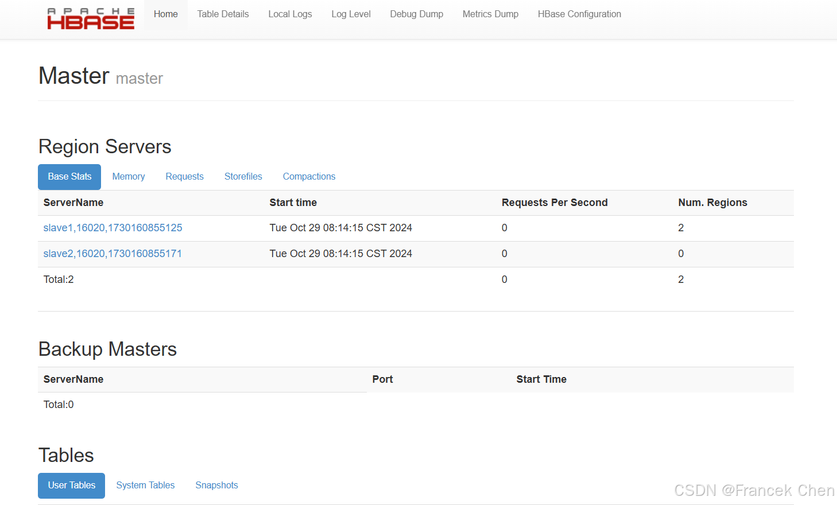Click the Num. Regions column header
Image resolution: width=837 pixels, height=505 pixels.
tap(712, 203)
